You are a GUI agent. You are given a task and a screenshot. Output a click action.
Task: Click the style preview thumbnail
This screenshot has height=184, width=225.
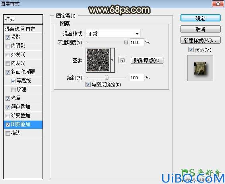200,68
